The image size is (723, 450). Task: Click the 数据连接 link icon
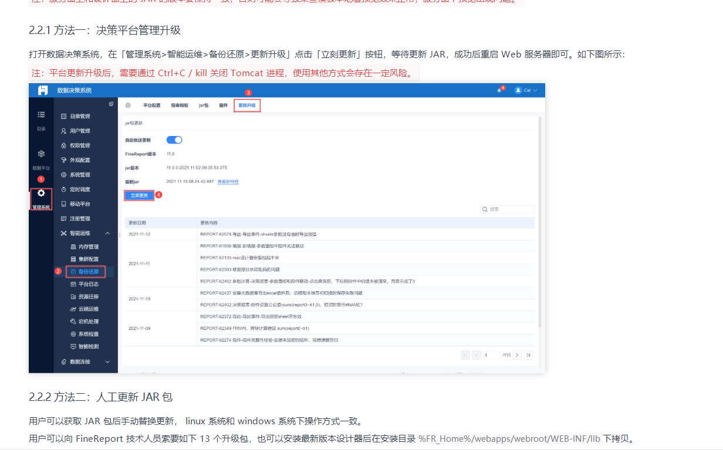click(64, 362)
